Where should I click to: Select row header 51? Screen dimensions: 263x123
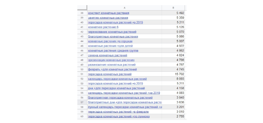82,74
